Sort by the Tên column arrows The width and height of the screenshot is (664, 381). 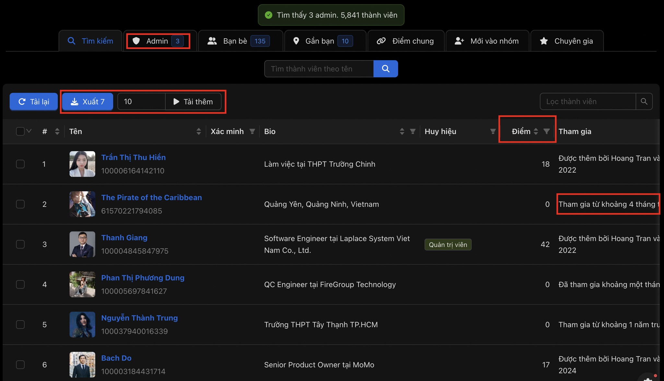tap(198, 131)
